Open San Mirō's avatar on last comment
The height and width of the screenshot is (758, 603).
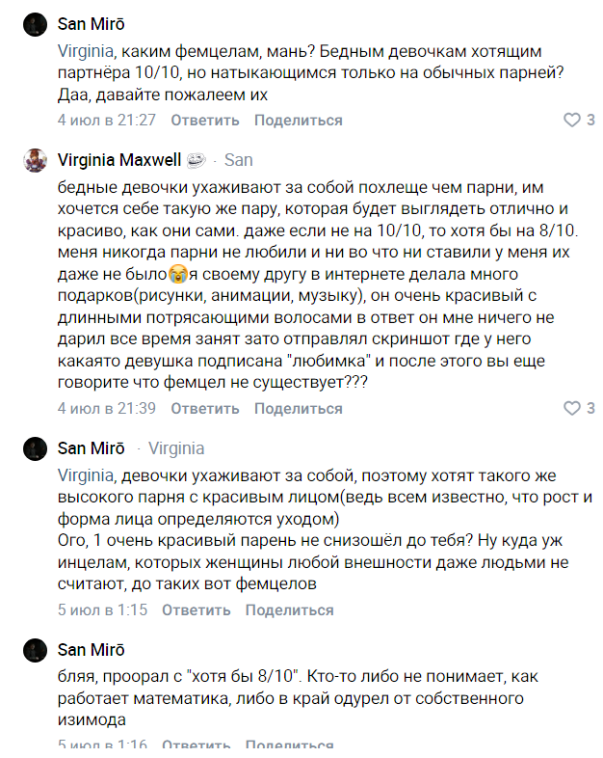[x=35, y=650]
